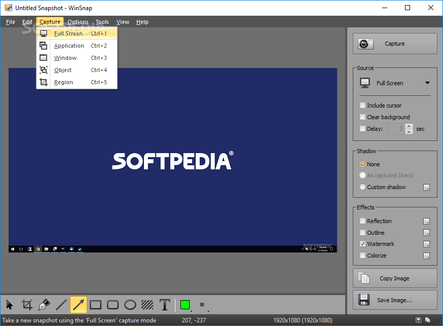The height and width of the screenshot is (326, 443).
Task: Open the line width dropdown
Action: pyautogui.click(x=208, y=311)
